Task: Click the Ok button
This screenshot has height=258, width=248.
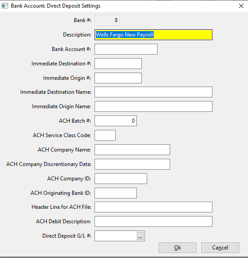Action: (x=177, y=248)
